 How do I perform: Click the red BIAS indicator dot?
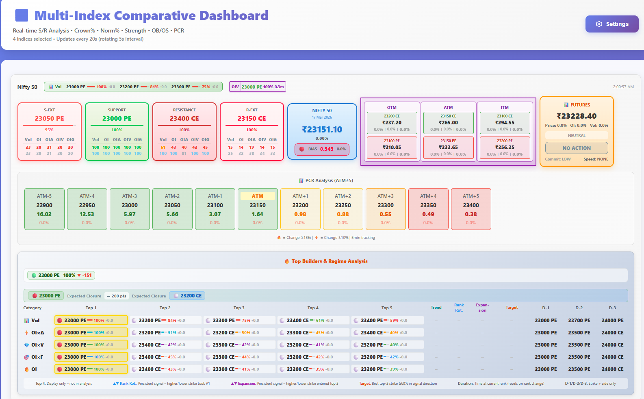(x=302, y=149)
